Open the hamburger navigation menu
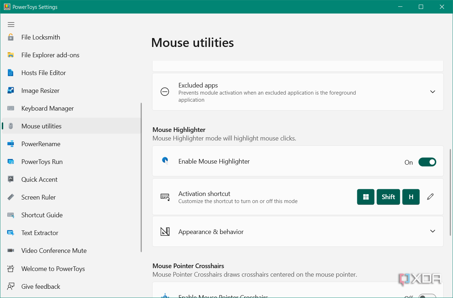453x298 pixels. click(11, 25)
